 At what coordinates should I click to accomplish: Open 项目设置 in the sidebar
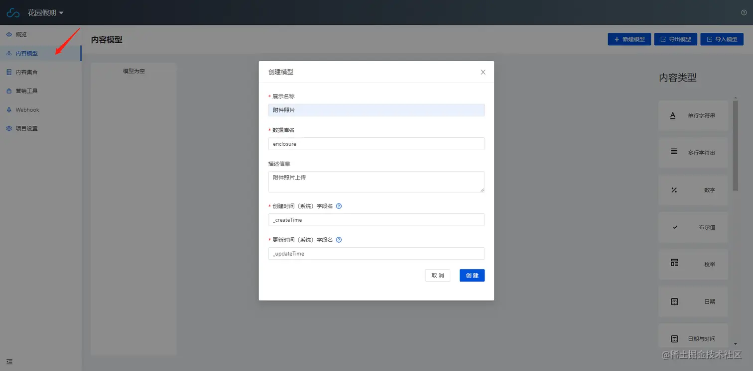pyautogui.click(x=41, y=128)
